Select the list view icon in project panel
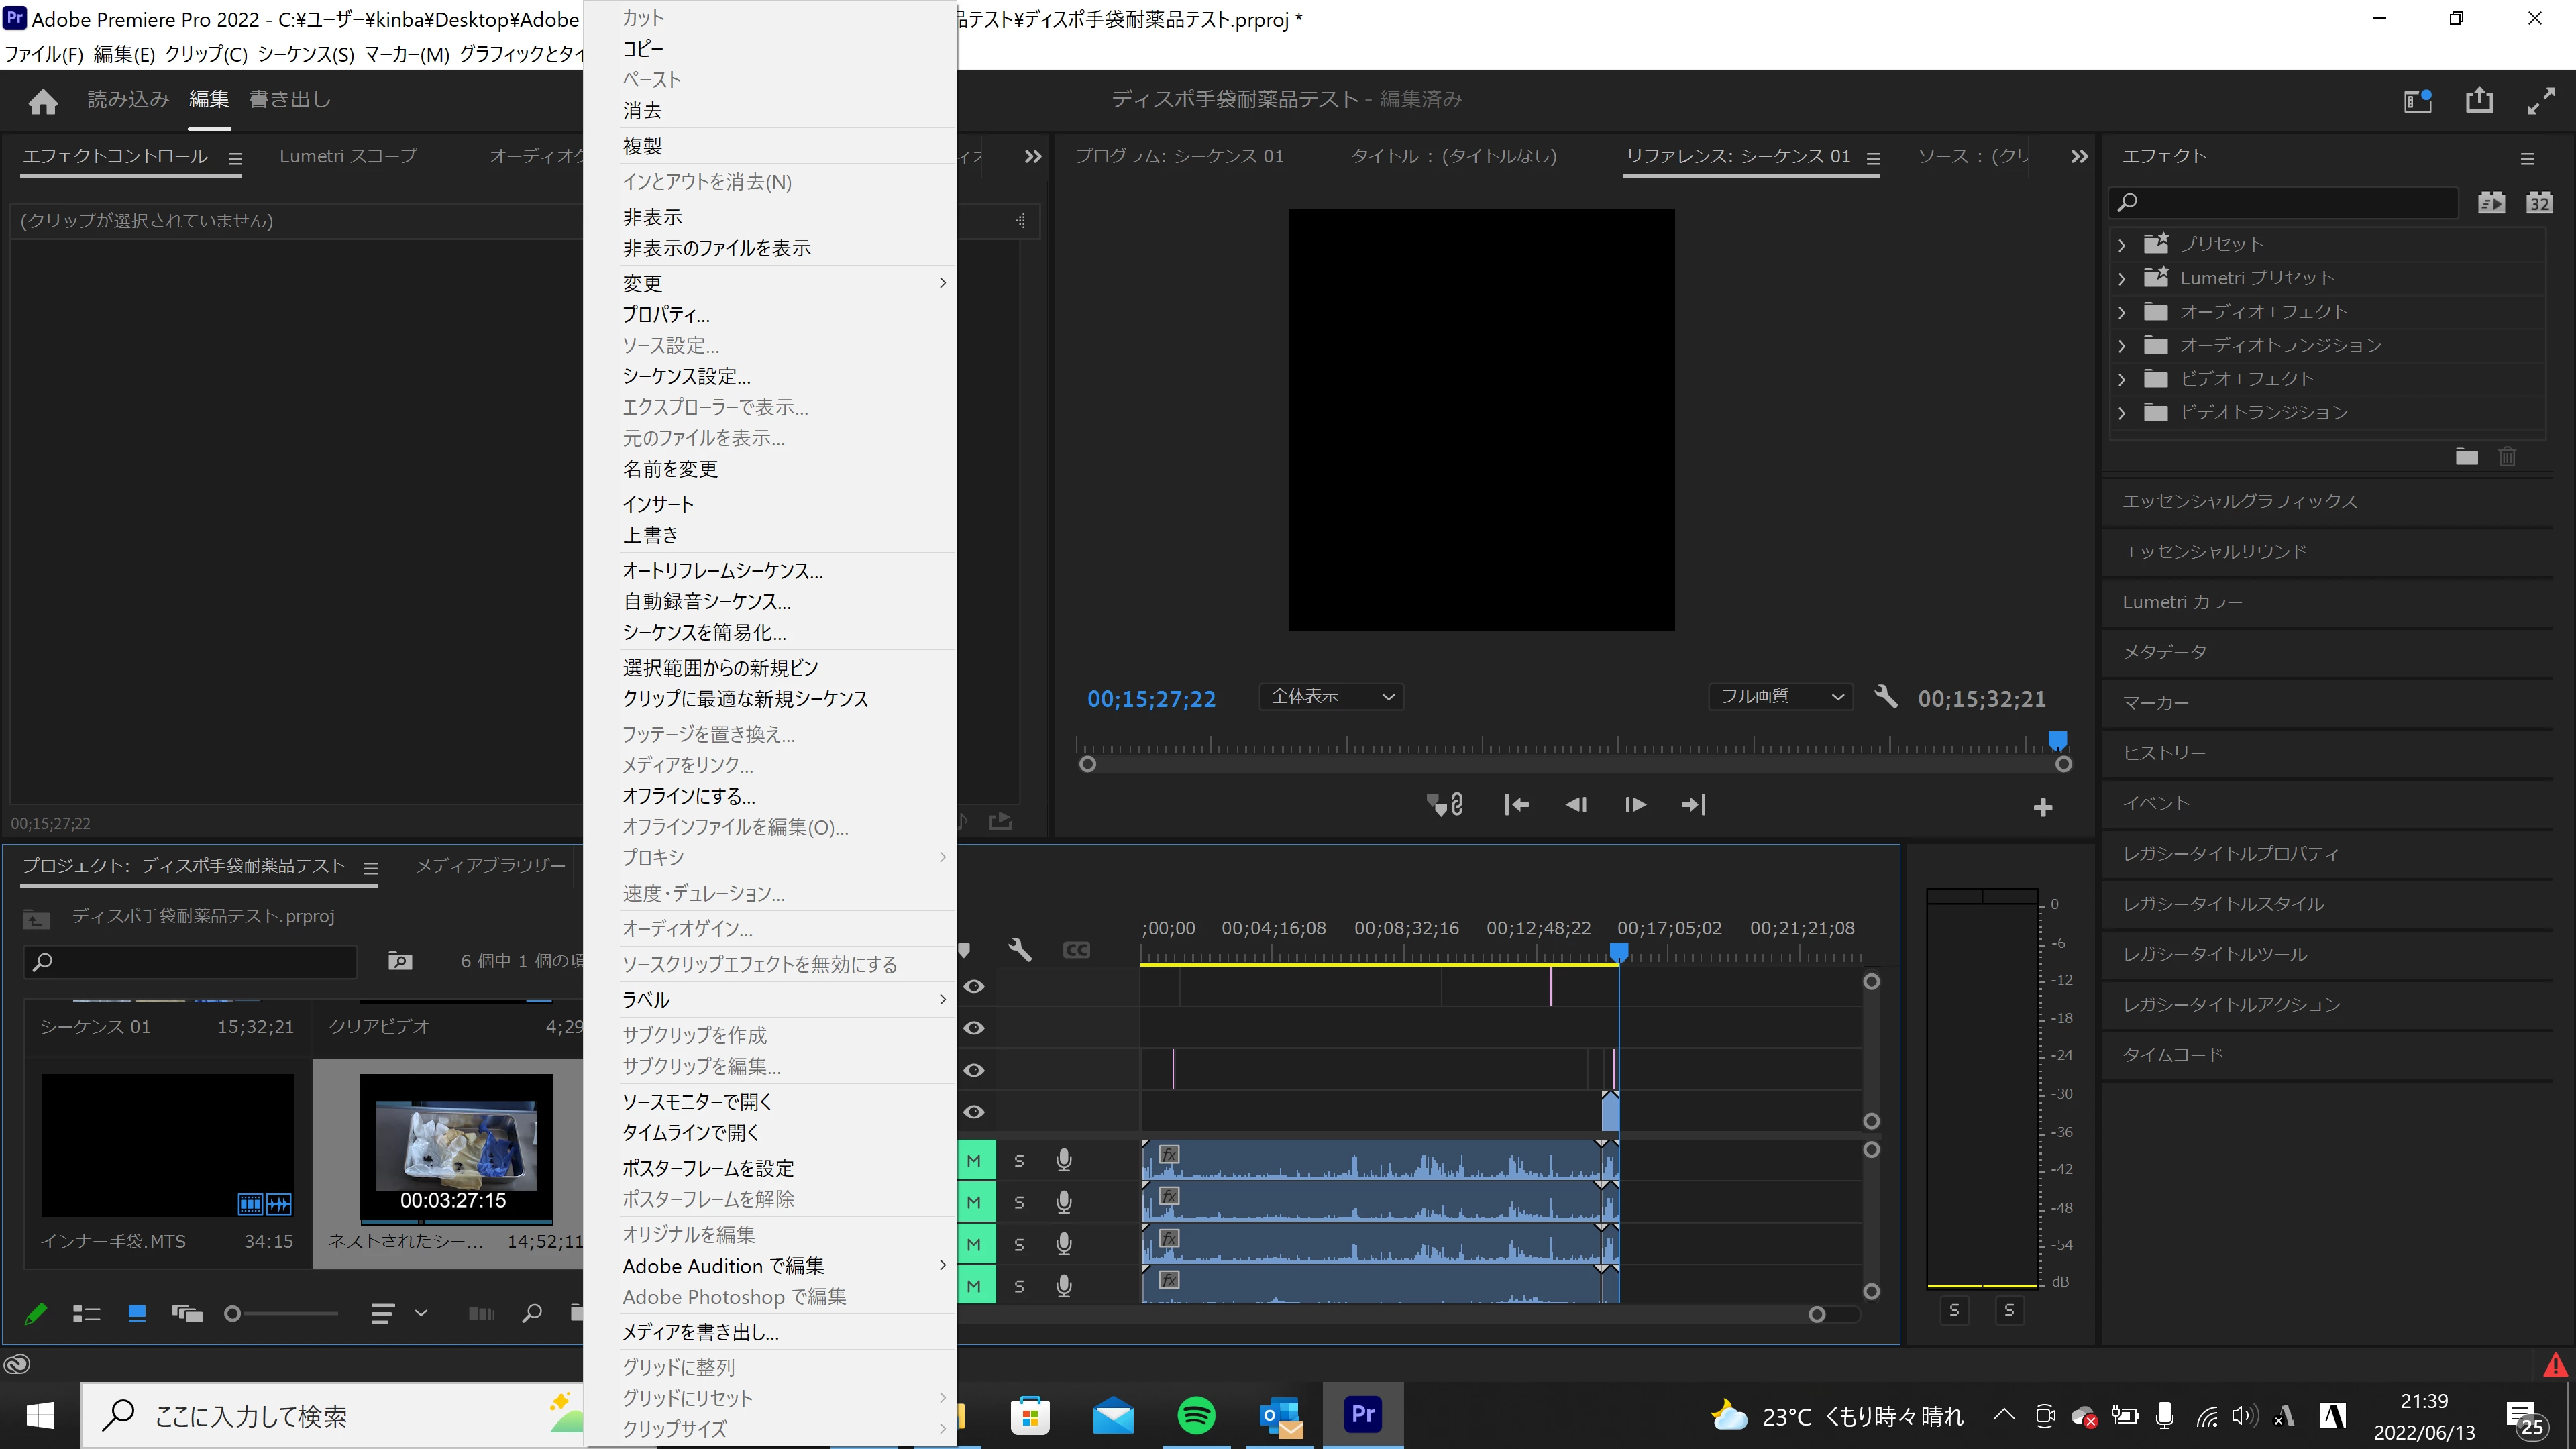Viewport: 2576px width, 1449px height. point(87,1314)
